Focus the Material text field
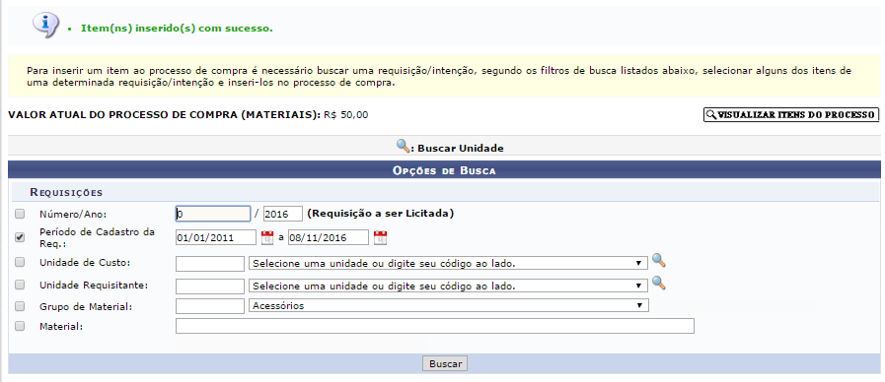The width and height of the screenshot is (885, 382). (x=434, y=326)
